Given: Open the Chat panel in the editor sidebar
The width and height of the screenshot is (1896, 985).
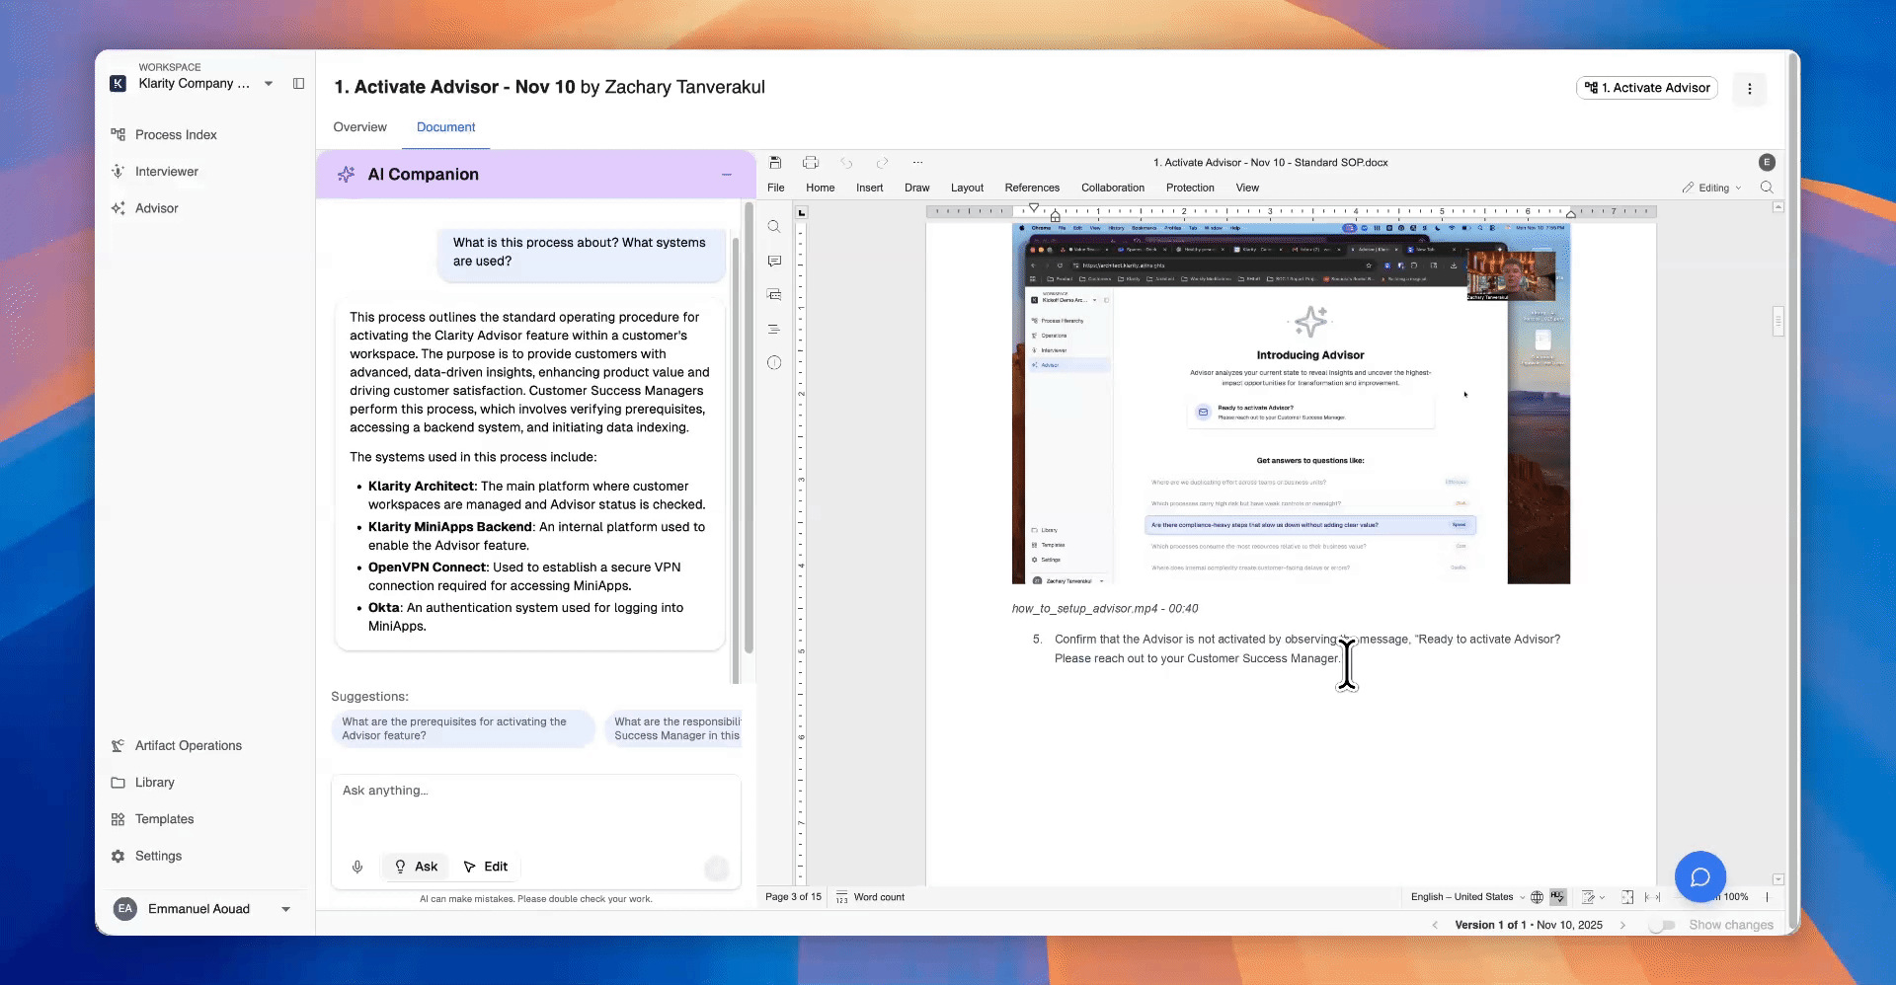Looking at the screenshot, I should pos(774,295).
